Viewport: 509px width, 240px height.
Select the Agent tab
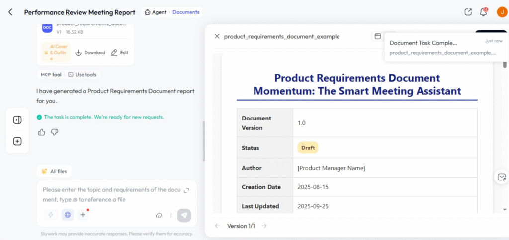[x=156, y=12]
